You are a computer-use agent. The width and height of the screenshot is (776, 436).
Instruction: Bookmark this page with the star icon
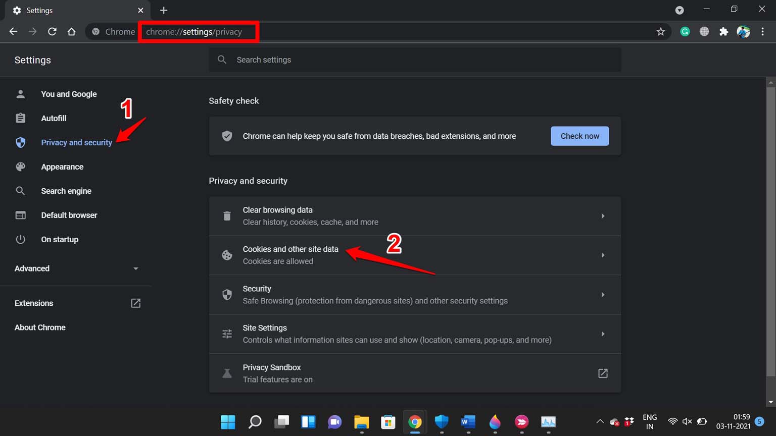pyautogui.click(x=661, y=31)
